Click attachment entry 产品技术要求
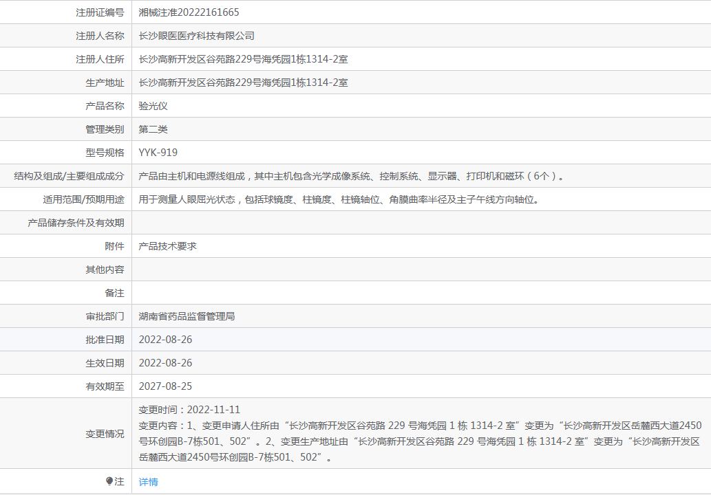The width and height of the screenshot is (711, 495). pyautogui.click(x=167, y=246)
